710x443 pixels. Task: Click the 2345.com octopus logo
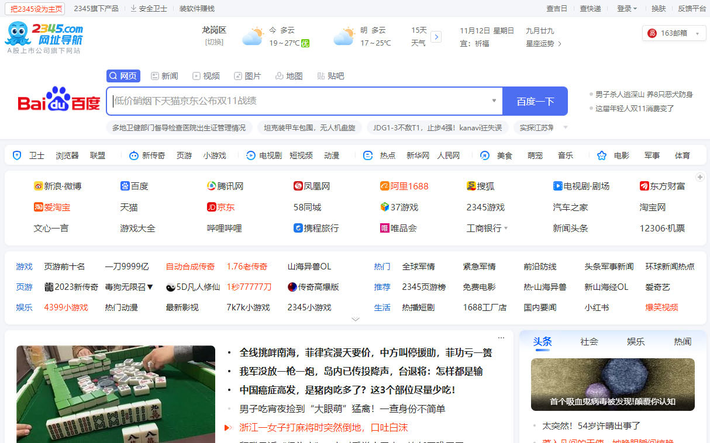pos(44,34)
